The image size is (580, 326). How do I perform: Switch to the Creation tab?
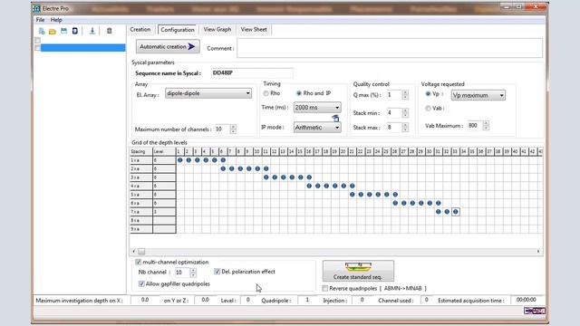click(x=140, y=30)
